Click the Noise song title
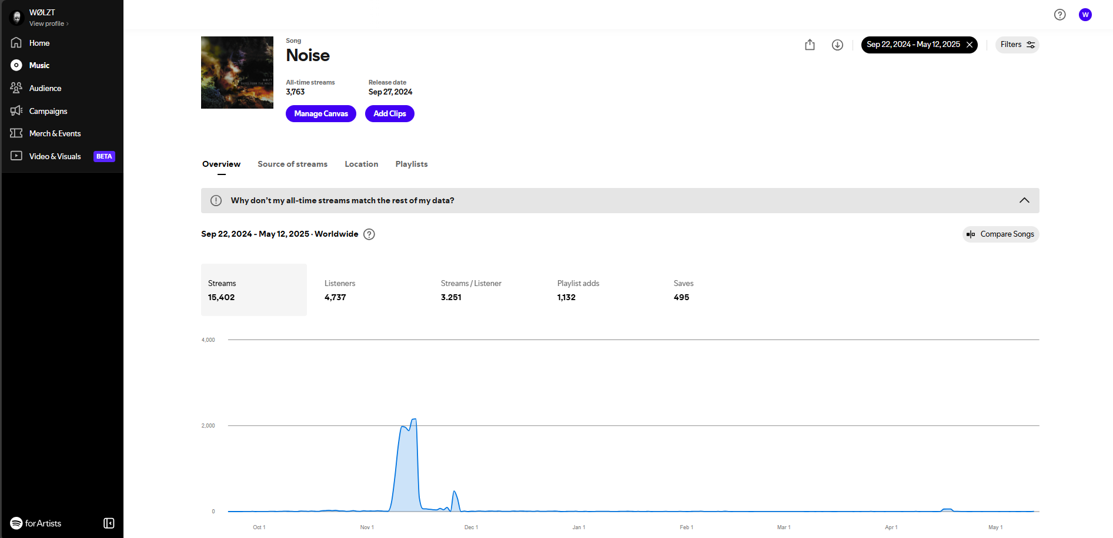1113x538 pixels. click(x=308, y=55)
